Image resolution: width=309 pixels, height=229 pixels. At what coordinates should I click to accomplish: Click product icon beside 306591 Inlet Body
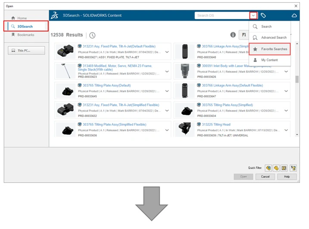[199, 65]
